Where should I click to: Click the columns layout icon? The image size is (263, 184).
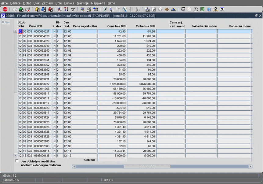click(138, 9)
